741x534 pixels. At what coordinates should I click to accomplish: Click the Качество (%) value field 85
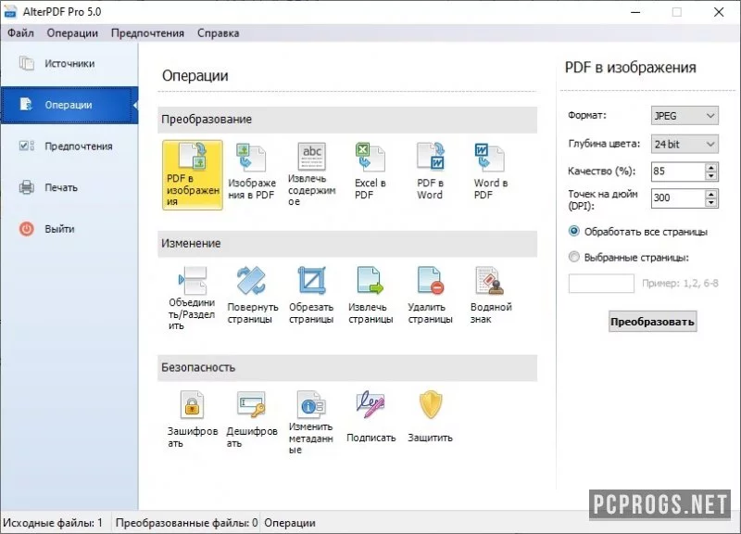[x=678, y=172]
